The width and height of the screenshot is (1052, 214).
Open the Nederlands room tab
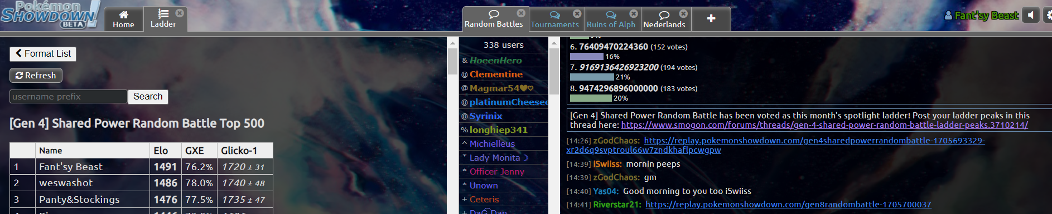pos(664,19)
